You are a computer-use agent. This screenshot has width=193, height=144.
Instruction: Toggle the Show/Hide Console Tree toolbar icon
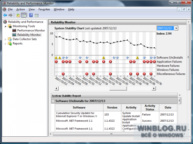pos(24,15)
